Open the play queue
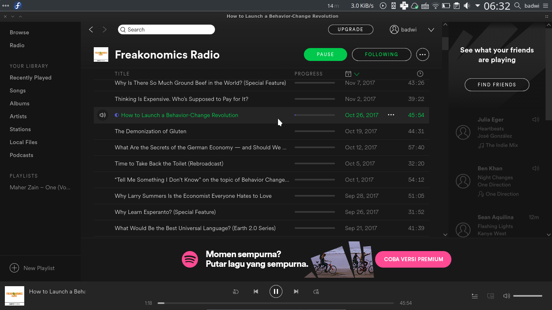This screenshot has height=310, width=552. (475, 296)
